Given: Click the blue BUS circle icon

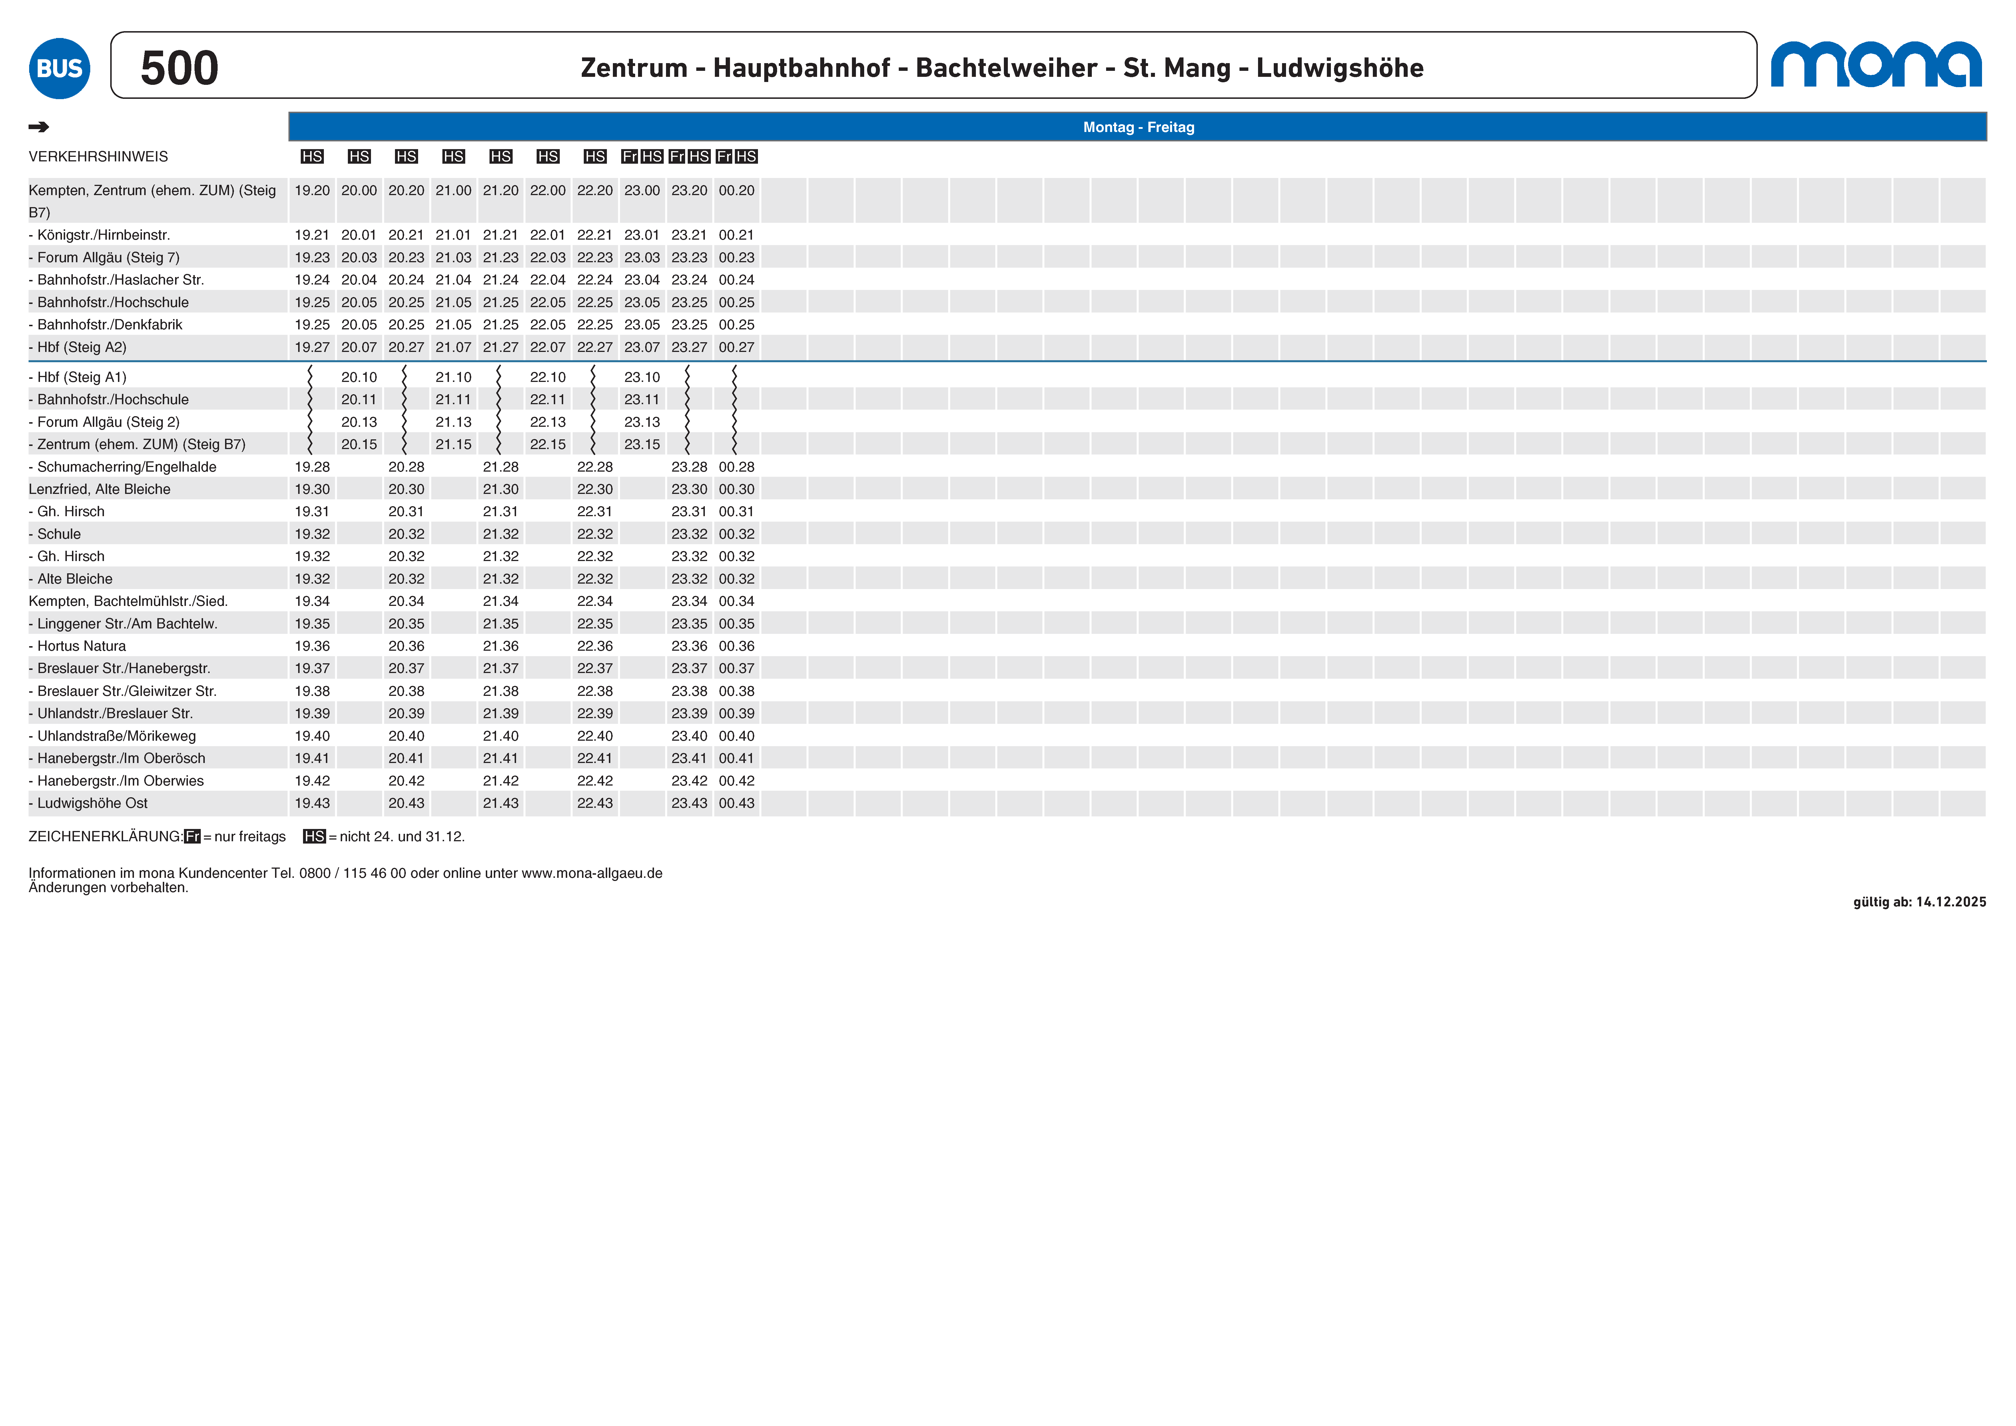Looking at the screenshot, I should [x=60, y=69].
